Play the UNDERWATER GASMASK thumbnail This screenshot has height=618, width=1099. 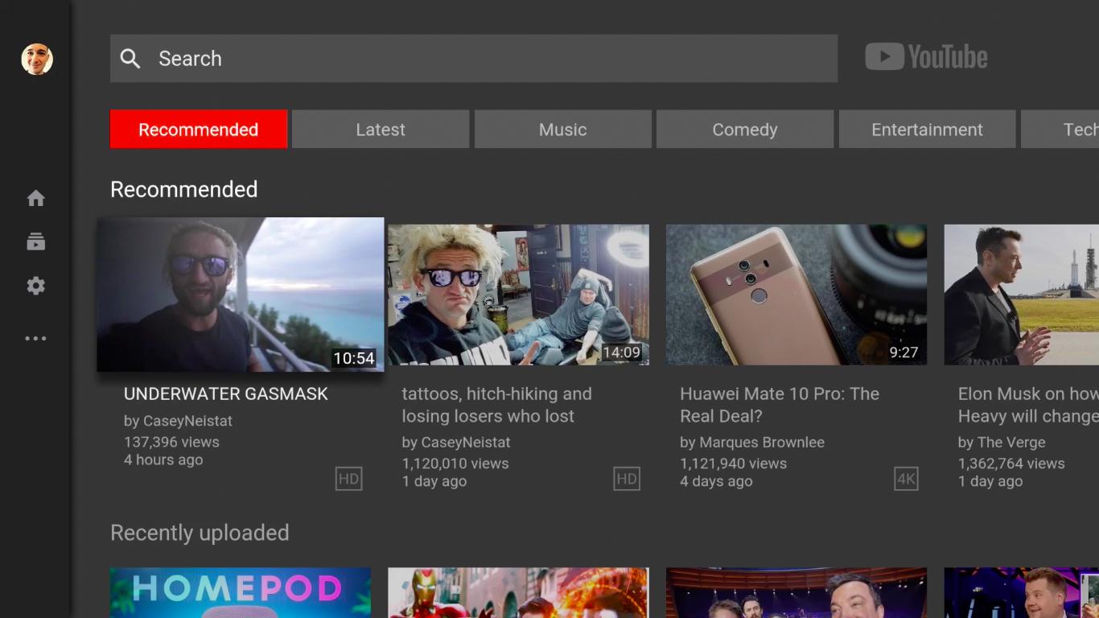pyautogui.click(x=241, y=295)
